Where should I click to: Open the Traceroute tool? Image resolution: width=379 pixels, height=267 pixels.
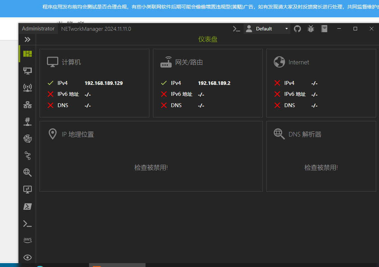pos(28,156)
